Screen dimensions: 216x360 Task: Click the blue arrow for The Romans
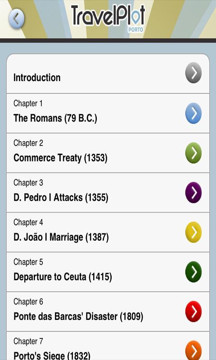pos(193,113)
